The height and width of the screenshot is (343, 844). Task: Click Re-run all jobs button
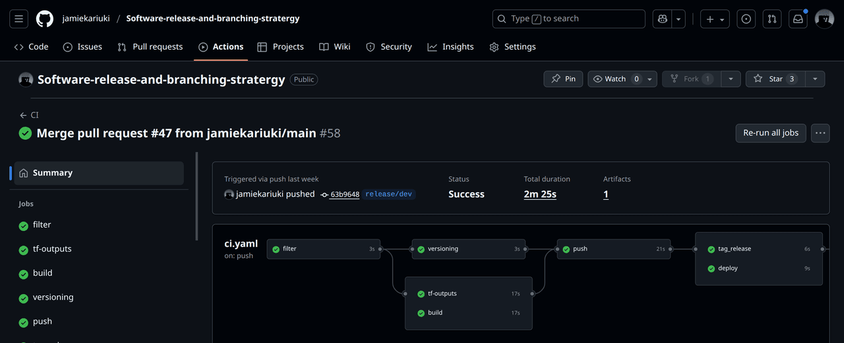pyautogui.click(x=771, y=133)
